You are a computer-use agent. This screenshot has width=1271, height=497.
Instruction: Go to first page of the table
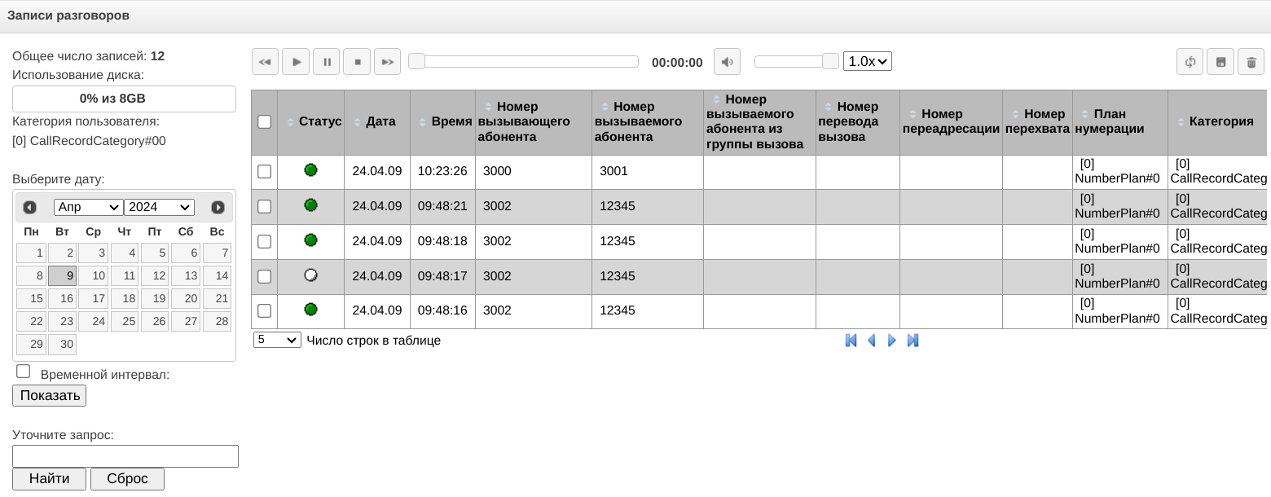851,341
